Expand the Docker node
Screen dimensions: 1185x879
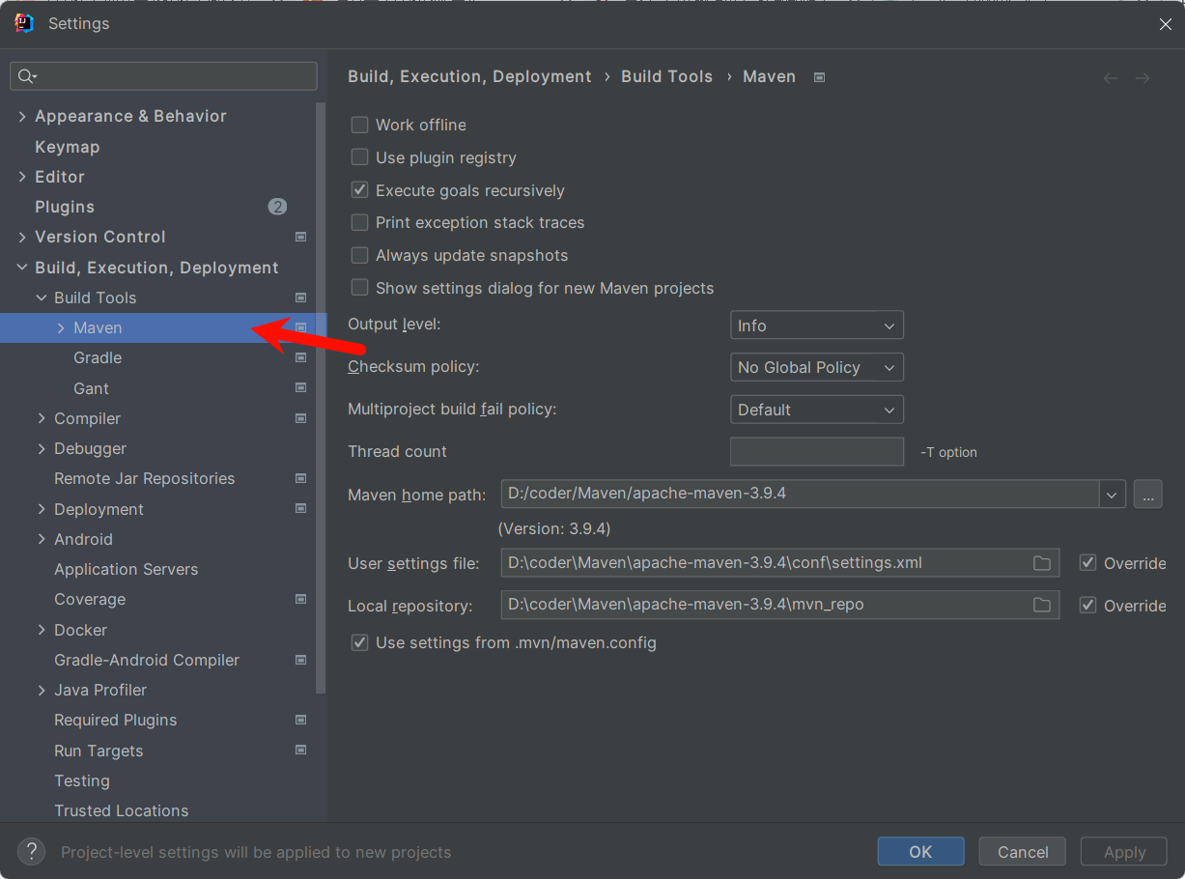pos(42,630)
